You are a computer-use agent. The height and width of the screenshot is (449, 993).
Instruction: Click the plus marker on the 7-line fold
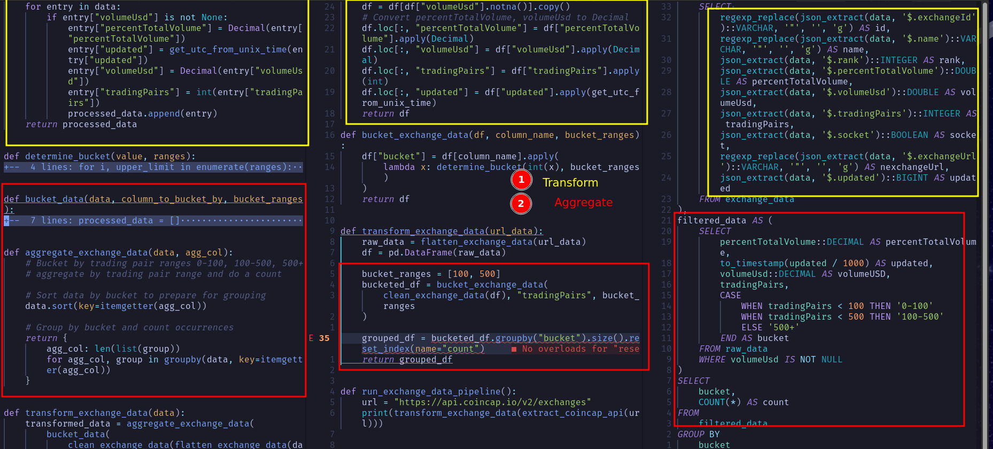(6, 221)
